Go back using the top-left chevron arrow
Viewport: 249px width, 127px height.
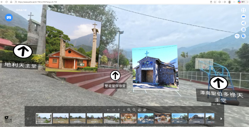coord(2,10)
